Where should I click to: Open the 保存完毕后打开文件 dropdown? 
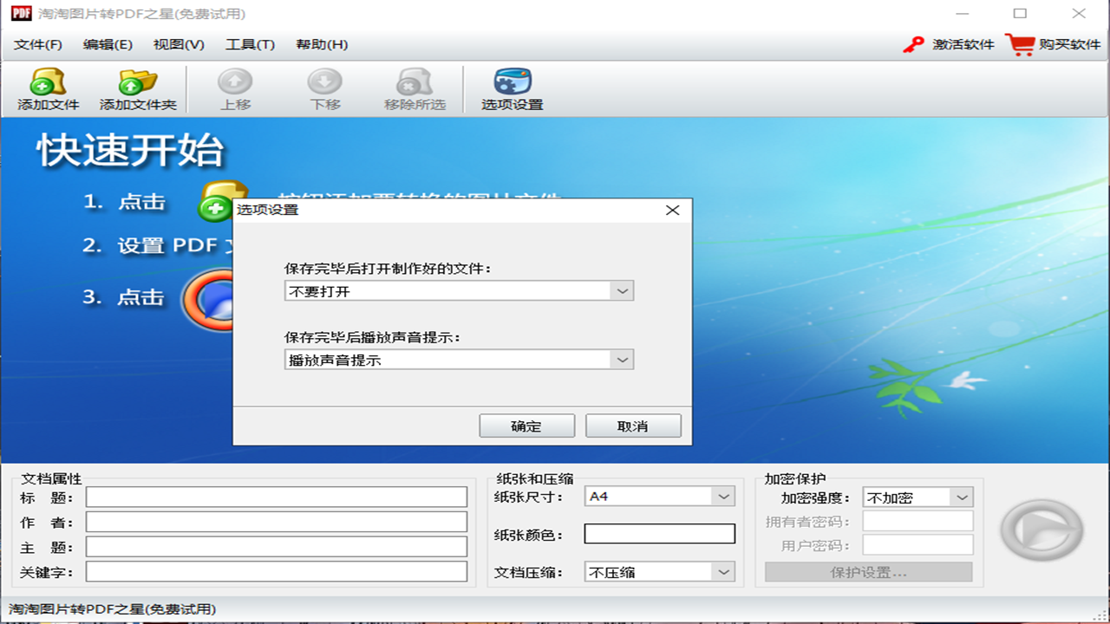click(622, 290)
